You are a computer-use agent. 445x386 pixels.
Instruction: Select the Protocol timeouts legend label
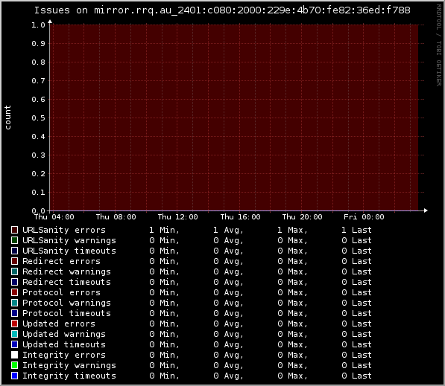click(x=66, y=313)
